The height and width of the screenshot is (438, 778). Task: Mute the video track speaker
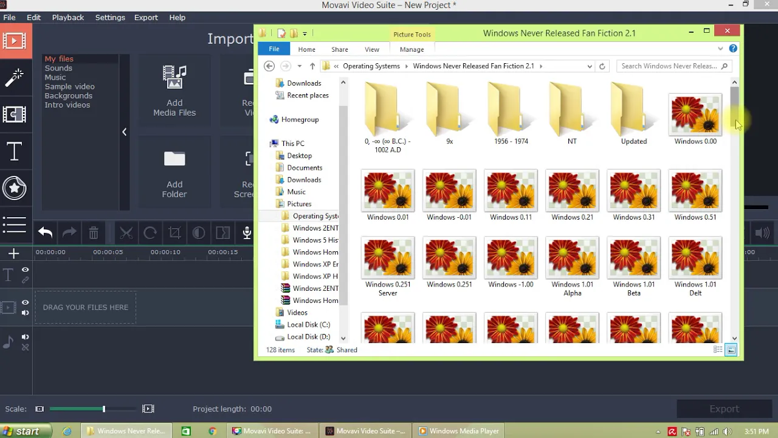pyautogui.click(x=26, y=313)
